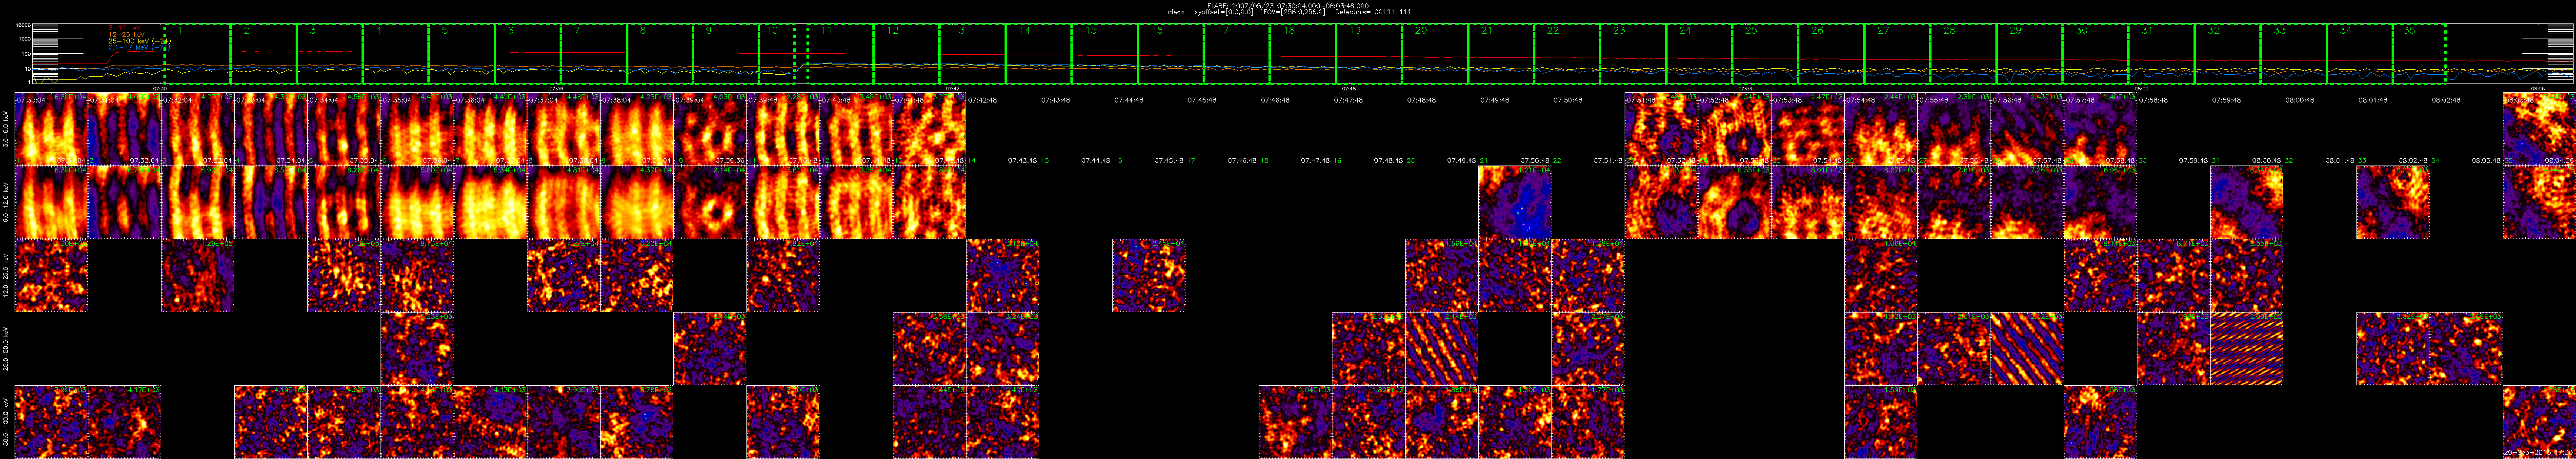Open the 3.0–6.0 keV image at 07:51:48
This screenshot has height=459, width=2576.
pos(1661,129)
